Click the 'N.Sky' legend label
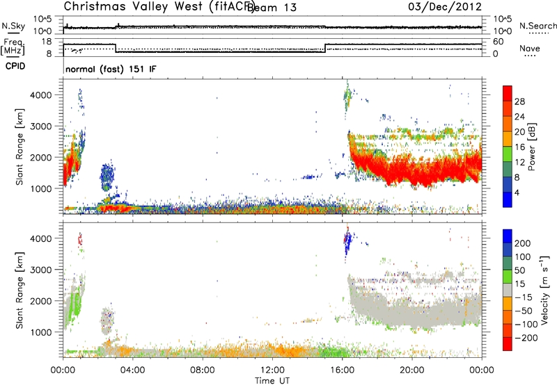 13,26
